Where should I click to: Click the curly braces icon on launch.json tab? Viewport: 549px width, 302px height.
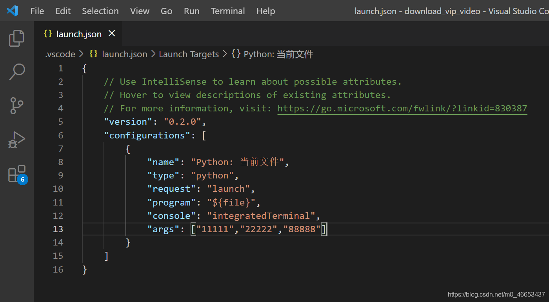pyautogui.click(x=47, y=34)
